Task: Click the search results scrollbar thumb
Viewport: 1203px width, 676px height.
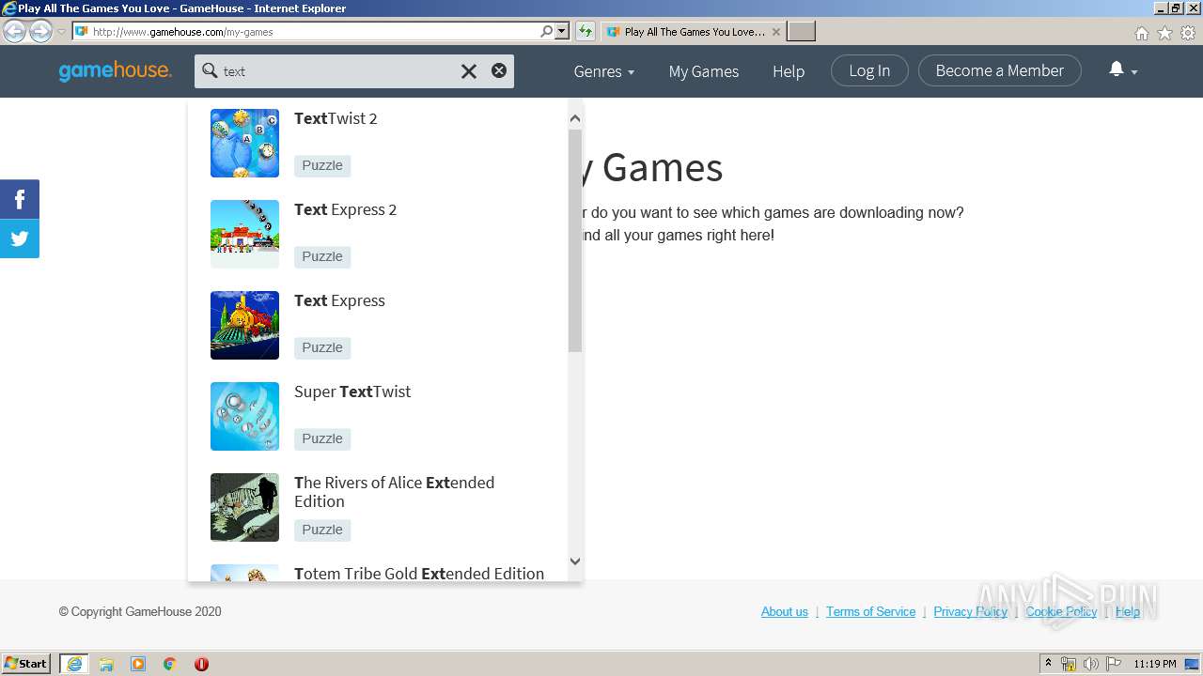Action: pos(575,241)
